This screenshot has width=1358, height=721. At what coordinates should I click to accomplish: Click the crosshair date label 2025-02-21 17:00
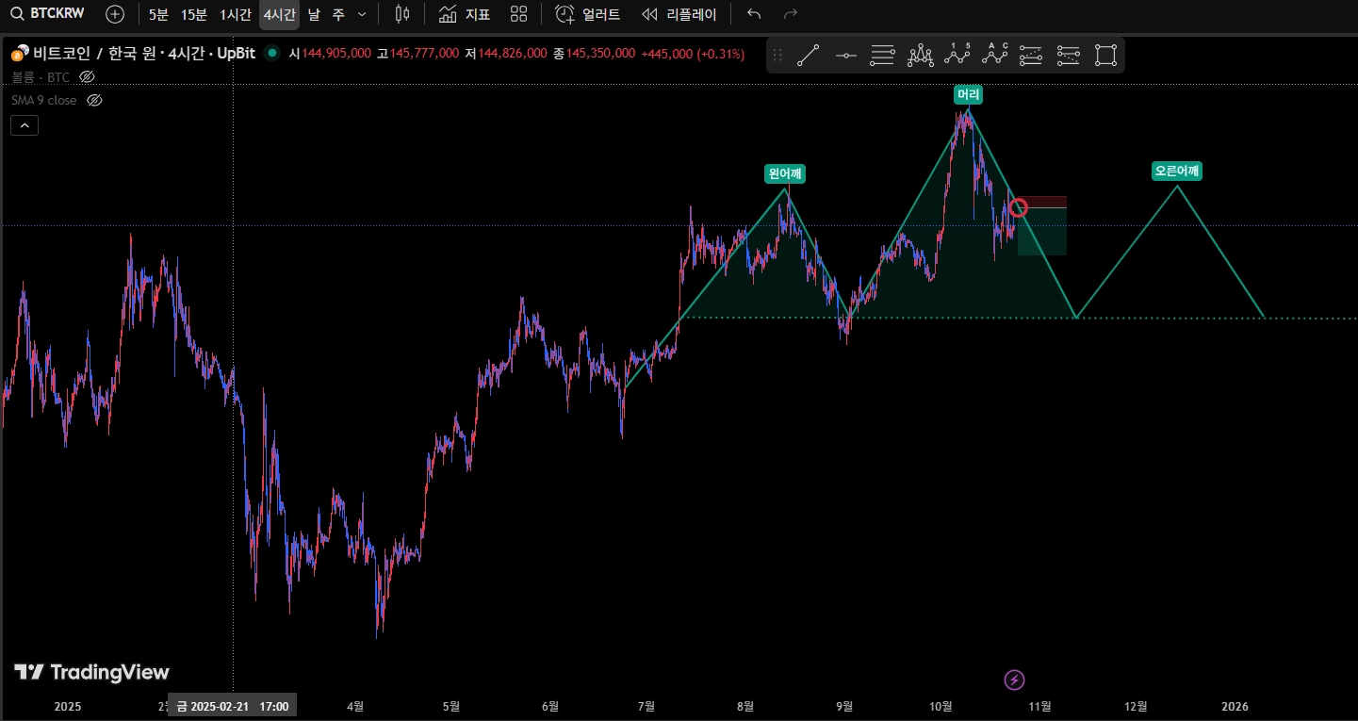click(x=233, y=706)
